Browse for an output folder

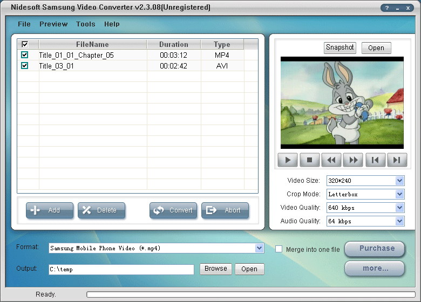point(216,269)
